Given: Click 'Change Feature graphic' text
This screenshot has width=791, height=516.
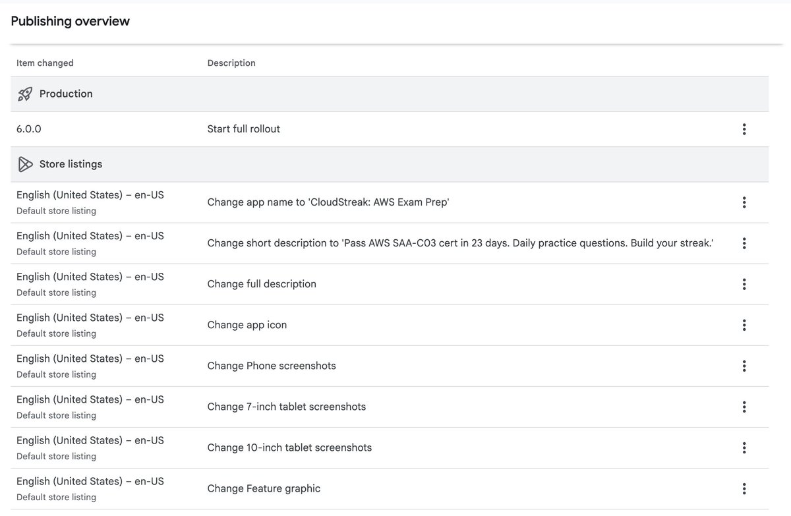Looking at the screenshot, I should pos(264,488).
